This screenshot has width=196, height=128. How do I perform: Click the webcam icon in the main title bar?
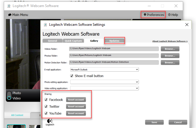(9, 6)
